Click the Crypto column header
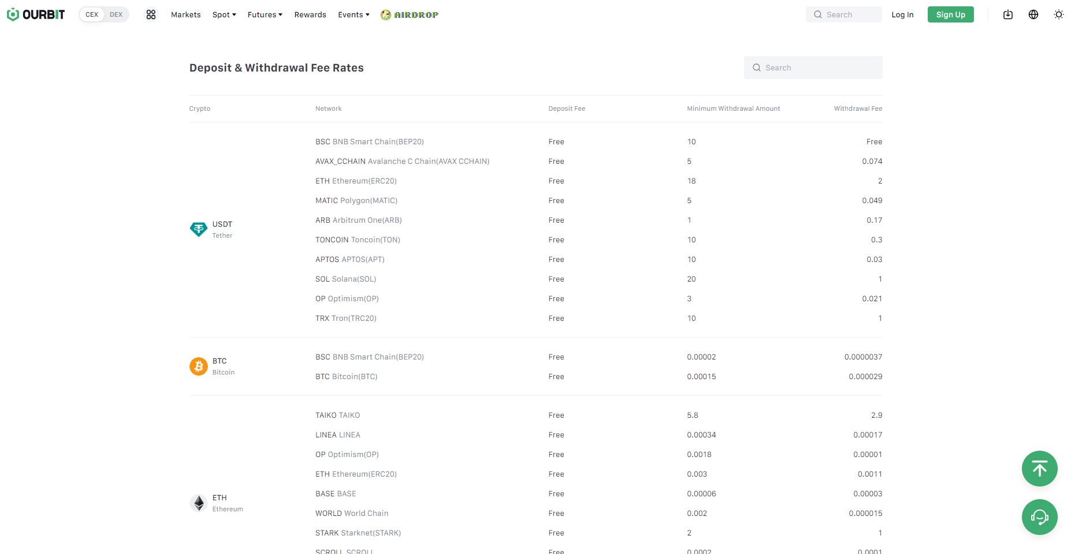1071x554 pixels. pos(200,108)
